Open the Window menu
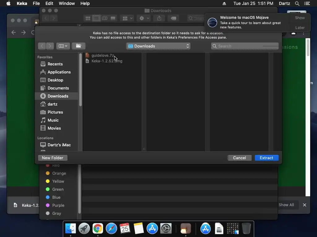The image size is (317, 237). click(x=67, y=3)
